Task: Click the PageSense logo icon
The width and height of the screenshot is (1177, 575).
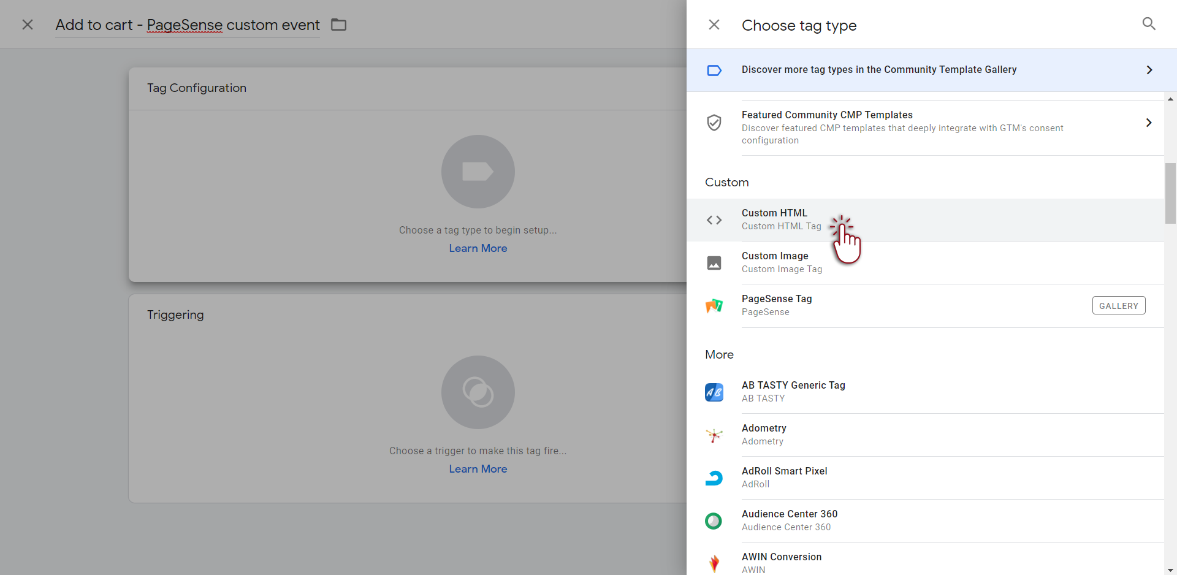Action: coord(714,306)
